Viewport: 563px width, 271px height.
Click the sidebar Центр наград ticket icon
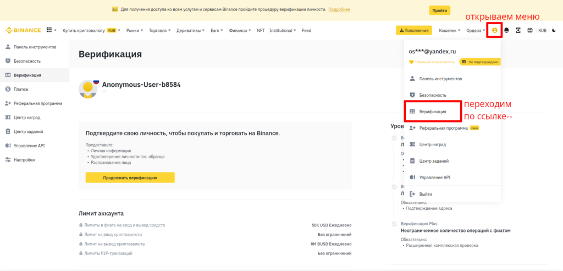point(8,118)
